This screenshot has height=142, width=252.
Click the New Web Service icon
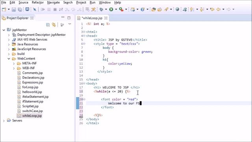[143, 9]
